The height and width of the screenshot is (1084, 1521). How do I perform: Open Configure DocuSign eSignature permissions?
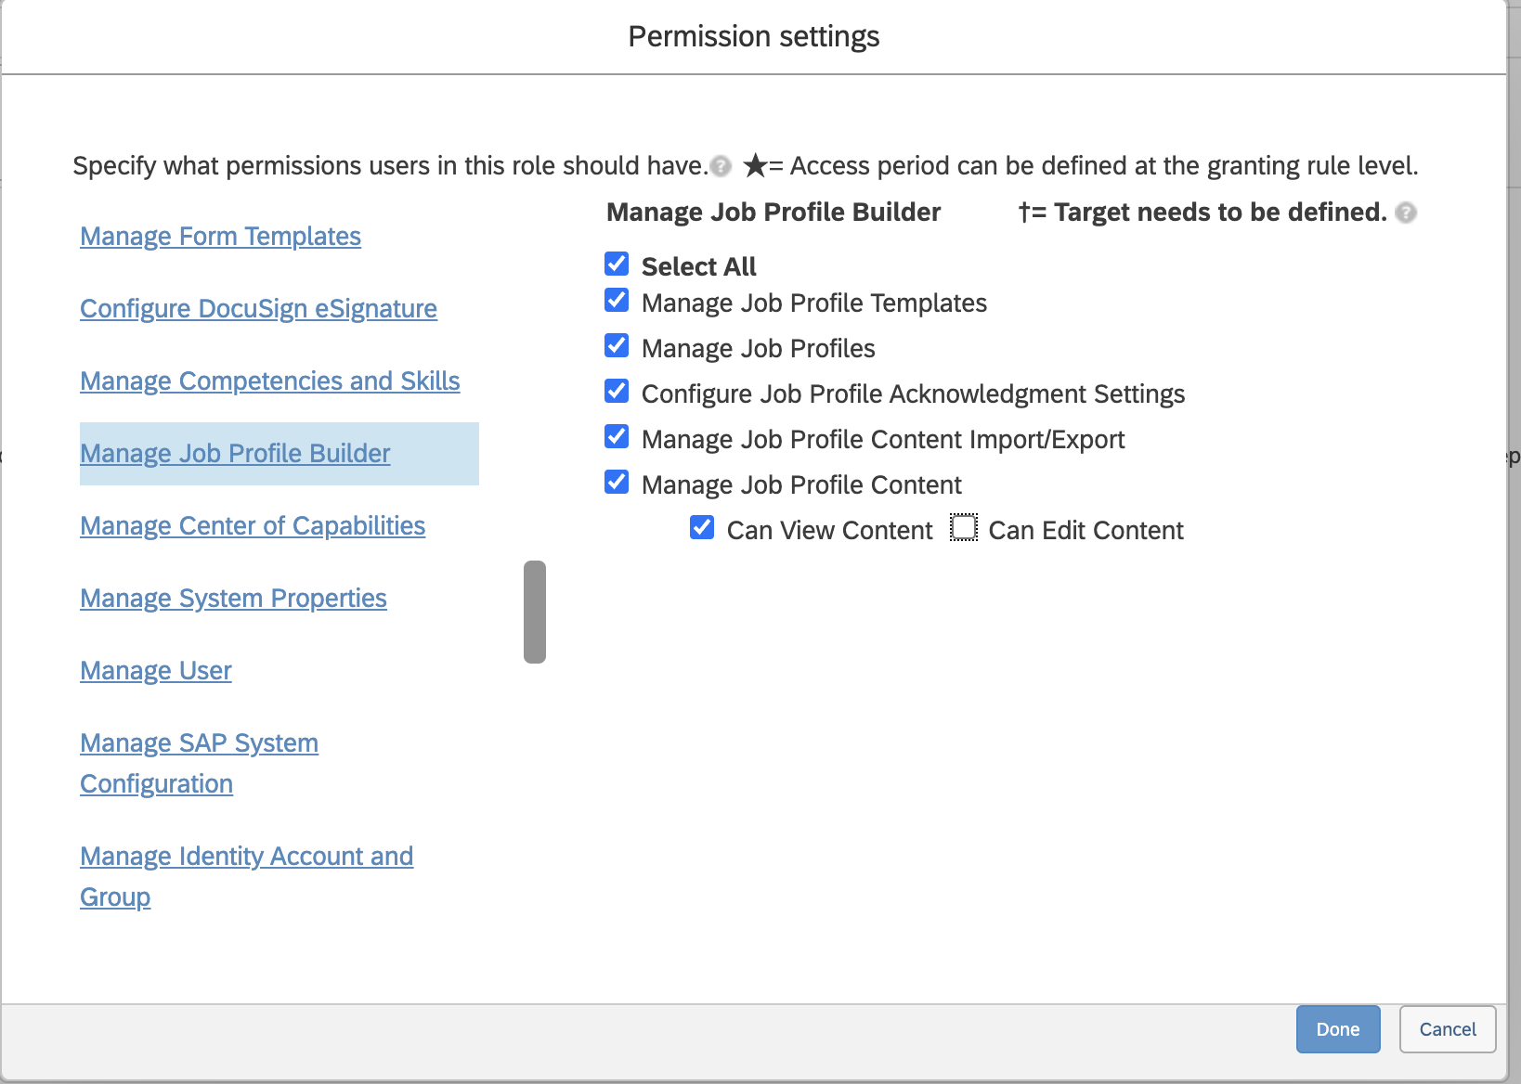[x=258, y=309]
